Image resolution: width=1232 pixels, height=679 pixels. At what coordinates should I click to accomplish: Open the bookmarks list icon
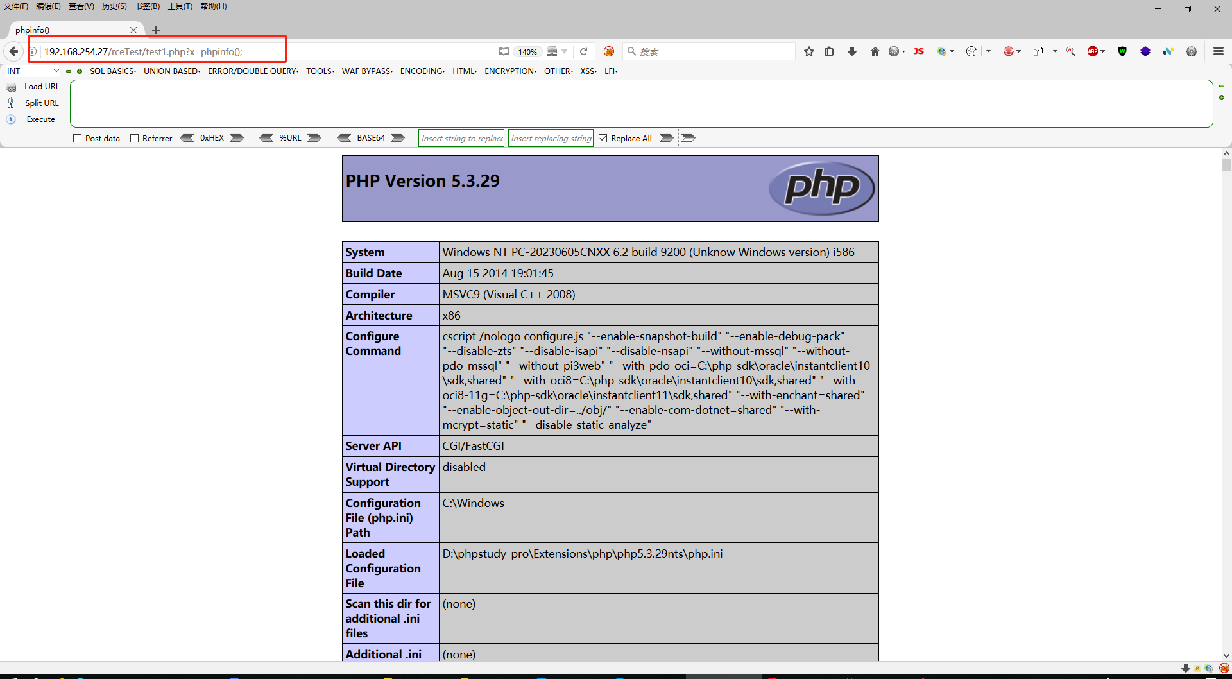click(829, 51)
